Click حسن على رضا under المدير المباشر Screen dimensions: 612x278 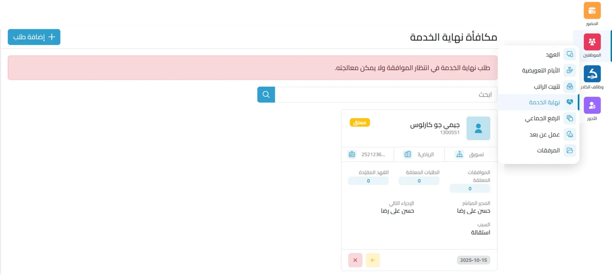click(473, 211)
